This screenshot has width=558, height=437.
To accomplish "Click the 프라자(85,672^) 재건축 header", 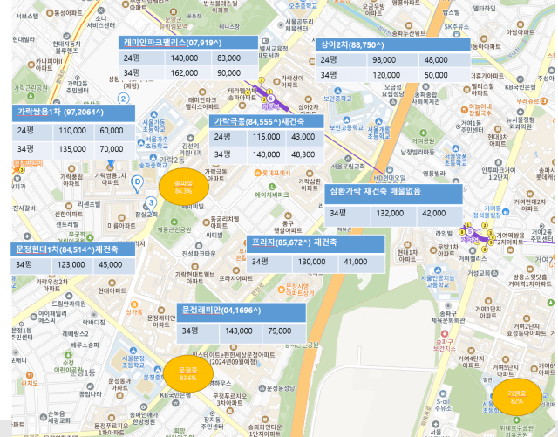I will (x=316, y=242).
